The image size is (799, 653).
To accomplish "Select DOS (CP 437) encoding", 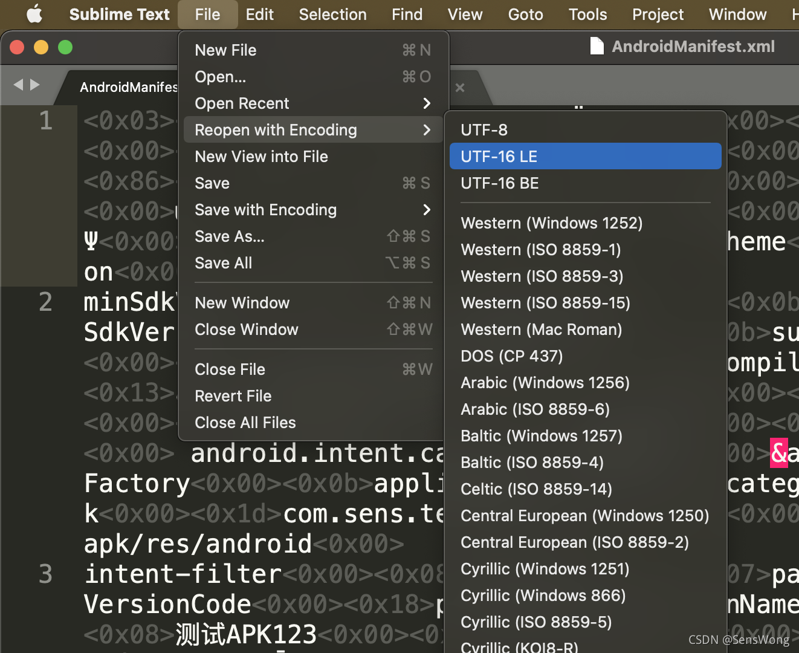I will [586, 356].
